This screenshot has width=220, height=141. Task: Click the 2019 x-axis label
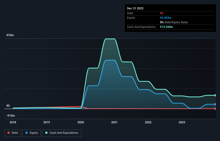47,122
